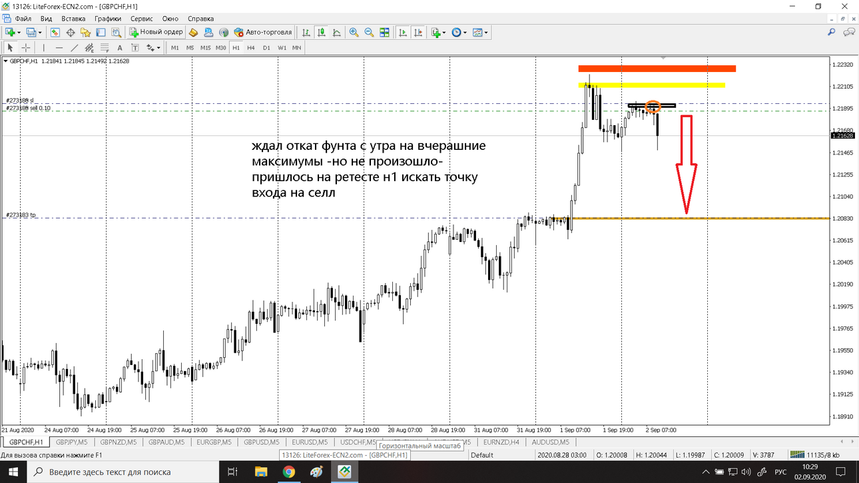Select the Fibonacci retracement tool
Image resolution: width=859 pixels, height=483 pixels.
[105, 48]
